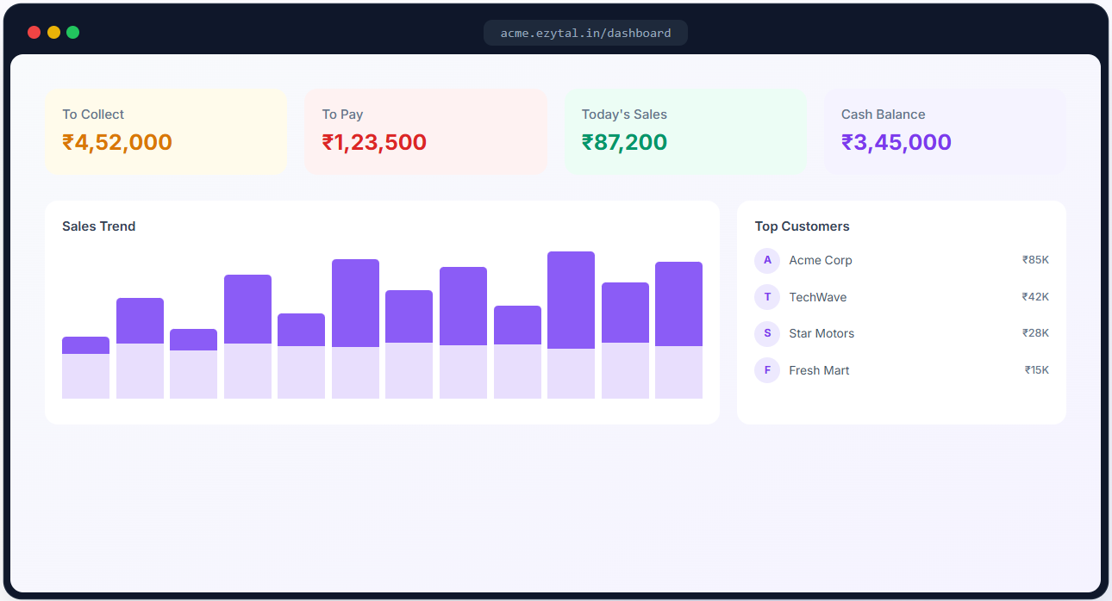The width and height of the screenshot is (1112, 601).
Task: Select the Star Motors "S" avatar icon
Action: pos(767,333)
